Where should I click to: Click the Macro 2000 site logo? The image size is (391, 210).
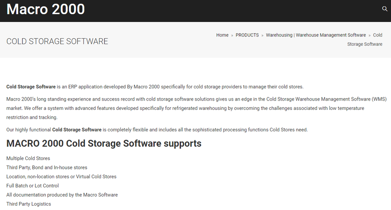coord(46,9)
